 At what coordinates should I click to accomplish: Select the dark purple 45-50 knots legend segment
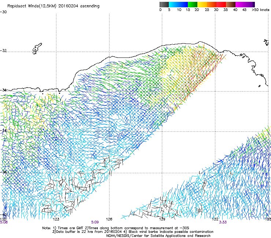pos(250,4)
